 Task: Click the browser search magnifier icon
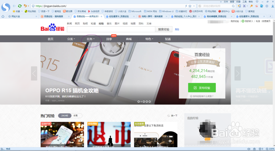click(233, 6)
